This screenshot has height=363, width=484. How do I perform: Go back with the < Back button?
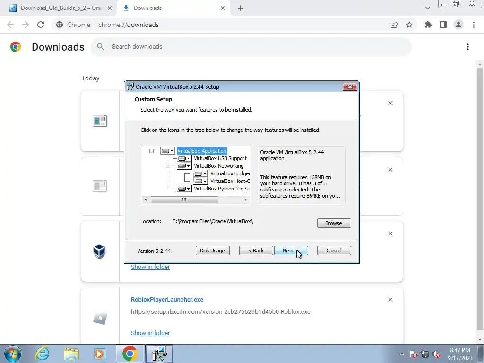256,251
